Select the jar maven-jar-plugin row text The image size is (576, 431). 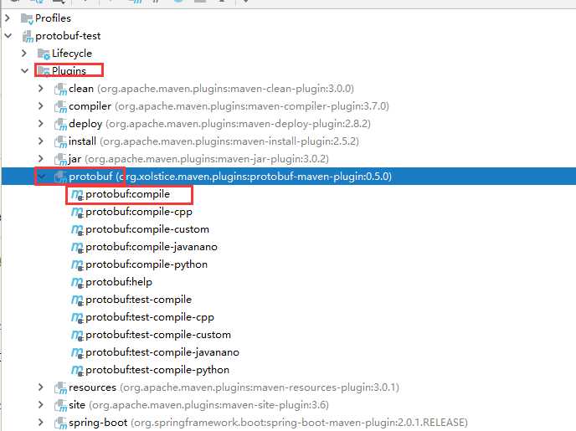tap(198, 159)
